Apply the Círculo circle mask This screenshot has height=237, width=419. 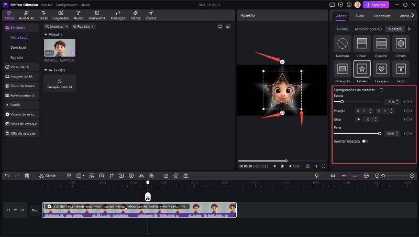[x=401, y=44]
